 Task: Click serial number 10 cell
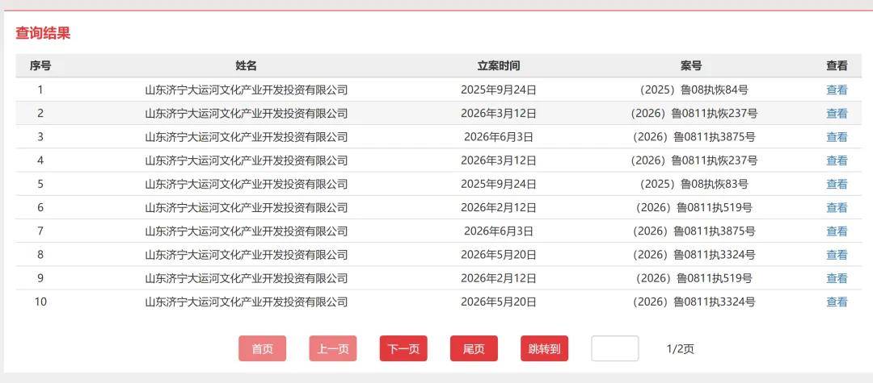[x=40, y=302]
